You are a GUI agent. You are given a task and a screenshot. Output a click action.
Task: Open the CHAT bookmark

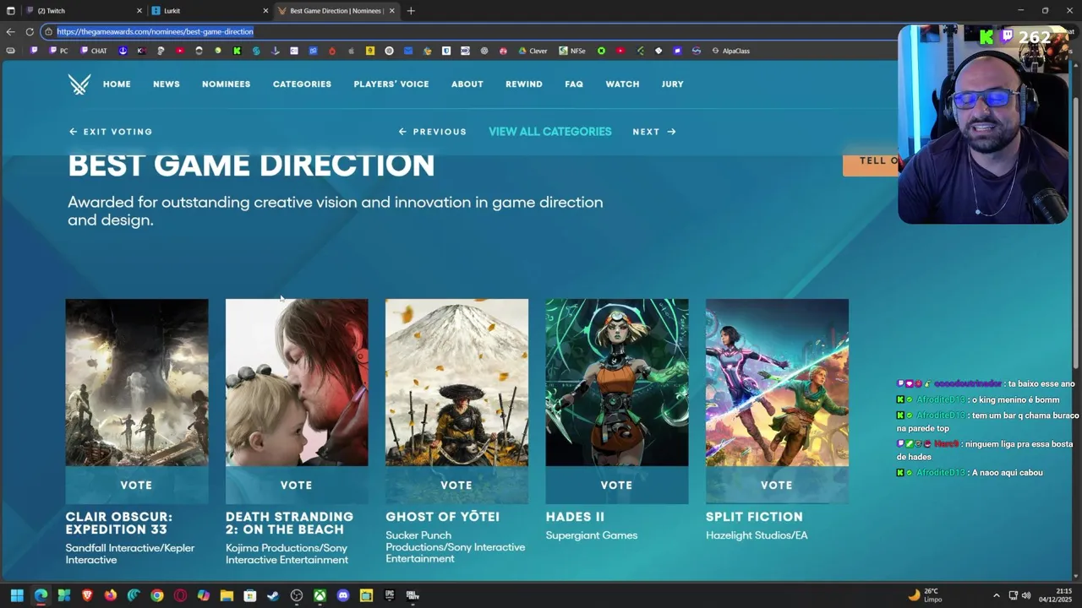pyautogui.click(x=93, y=51)
